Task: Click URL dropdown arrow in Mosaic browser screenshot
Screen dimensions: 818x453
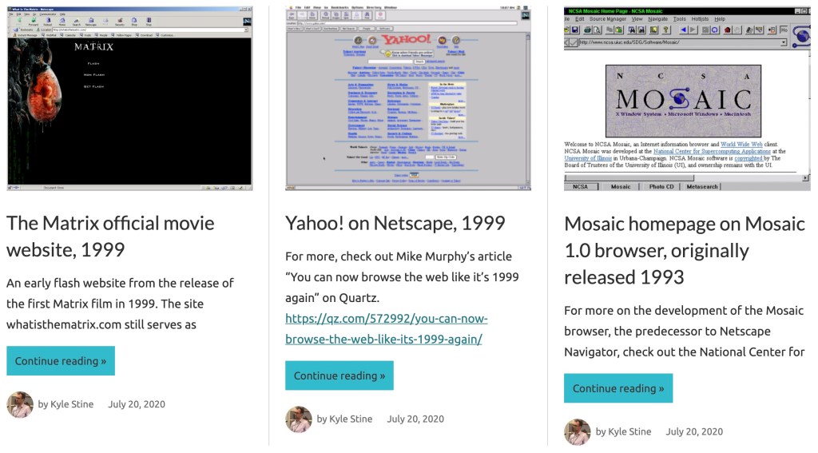Action: pyautogui.click(x=783, y=42)
